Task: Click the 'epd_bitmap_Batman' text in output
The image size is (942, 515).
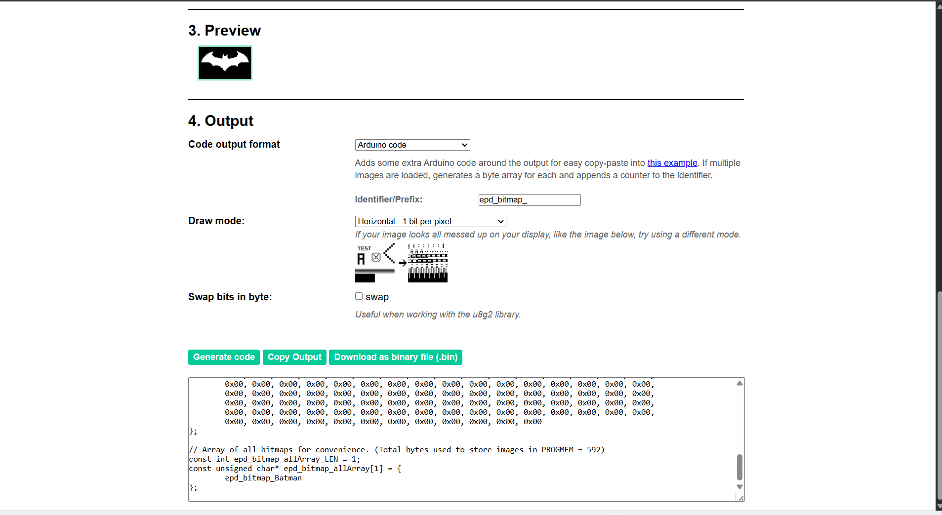Action: point(263,478)
